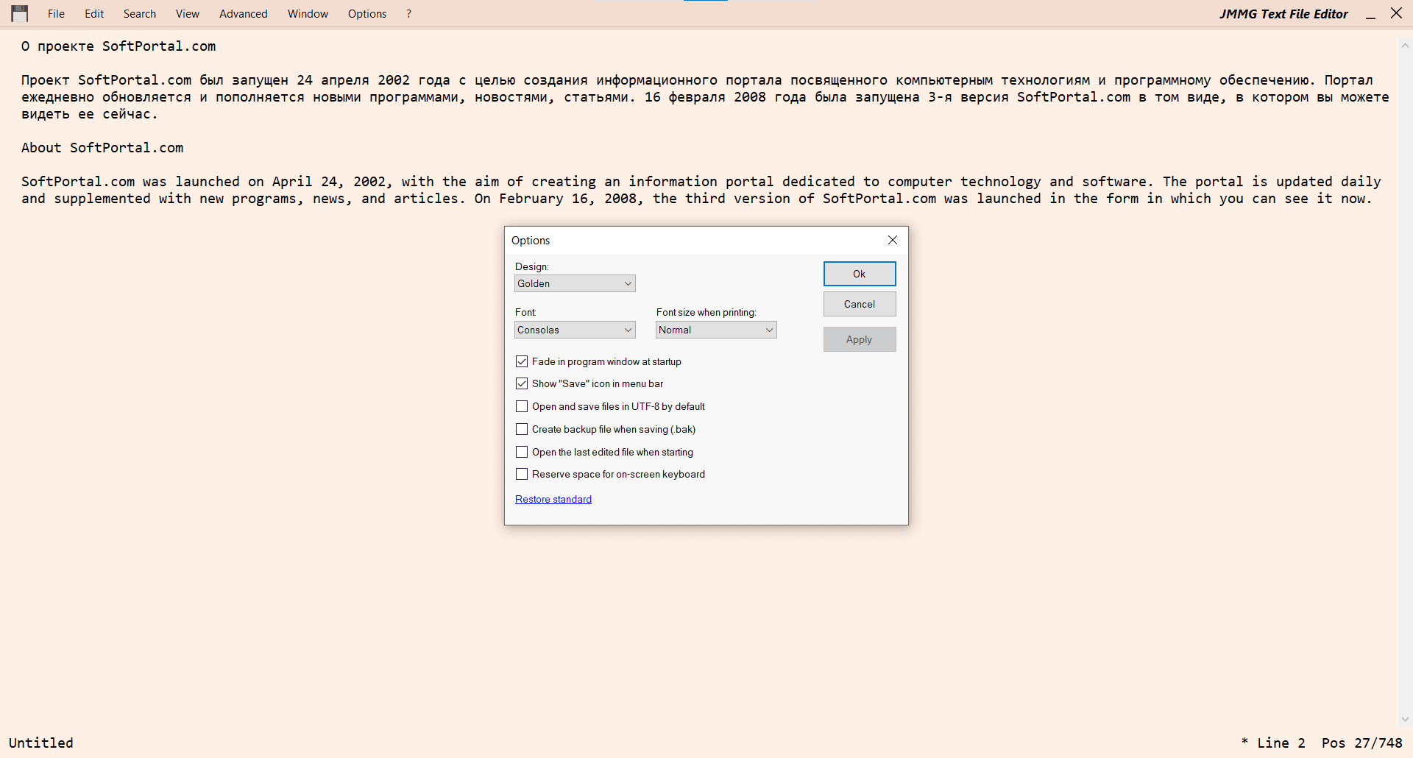Click the Restore standard link
Viewport: 1413px width, 758px height.
[x=553, y=499]
